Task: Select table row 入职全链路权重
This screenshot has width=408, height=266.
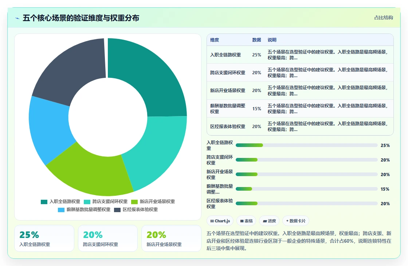Action: click(300, 55)
